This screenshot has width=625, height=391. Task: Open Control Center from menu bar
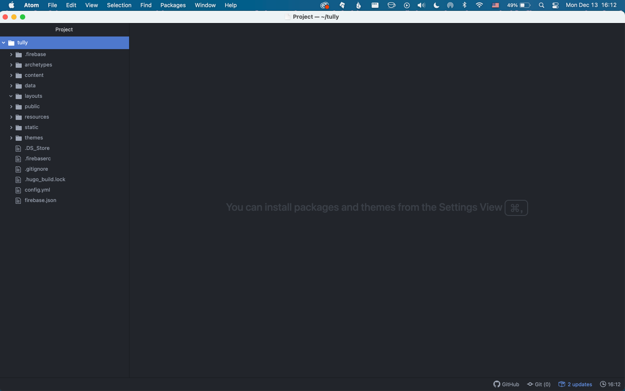pos(555,5)
